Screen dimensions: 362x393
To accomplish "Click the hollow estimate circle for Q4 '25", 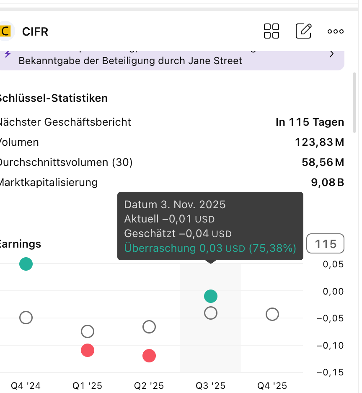I will click(272, 314).
